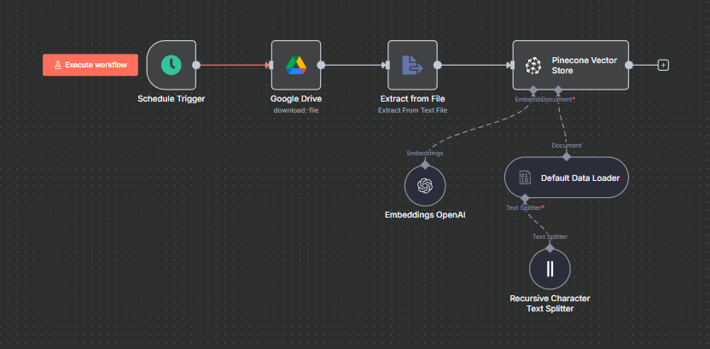Select the Extract from File node icon

[412, 65]
